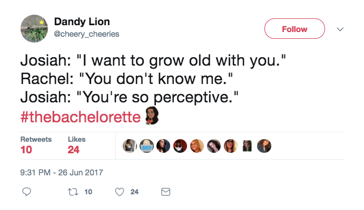
Task: View the 10 Retweets list
Action: [x=35, y=145]
